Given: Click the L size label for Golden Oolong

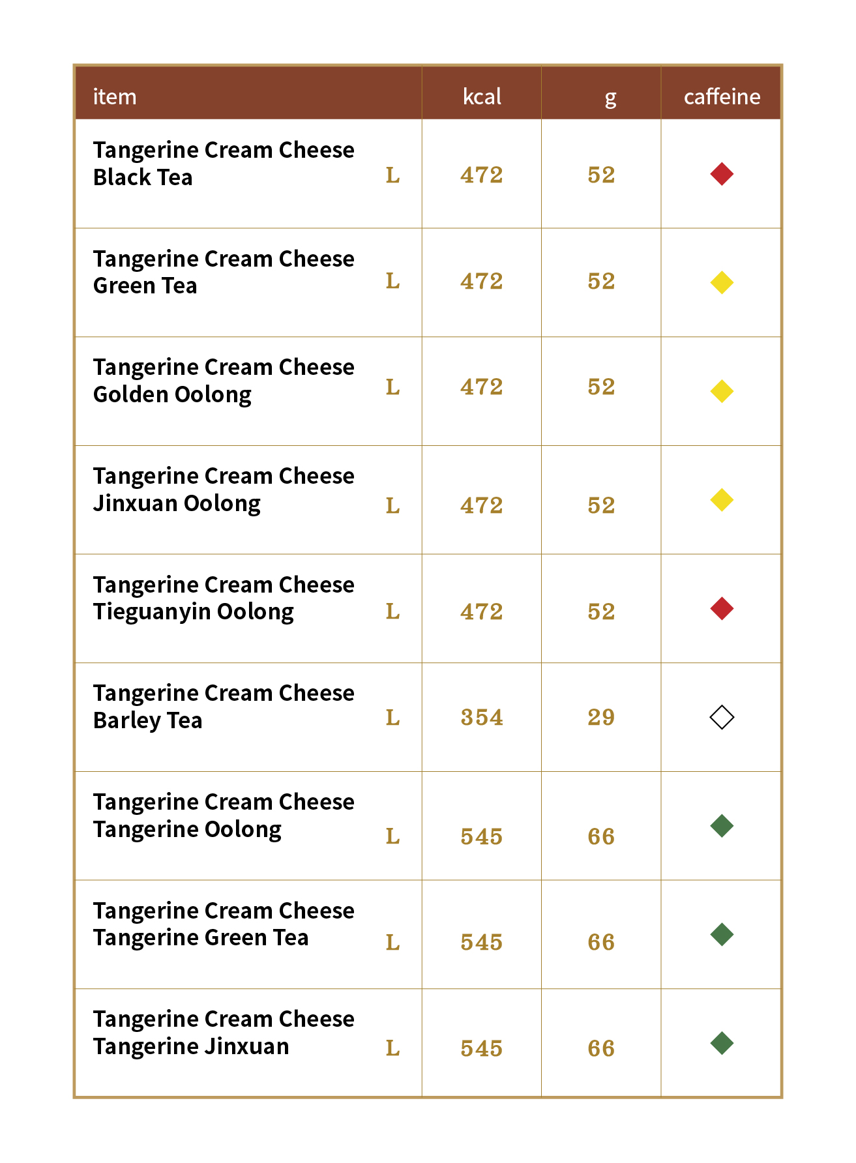Looking at the screenshot, I should (392, 387).
